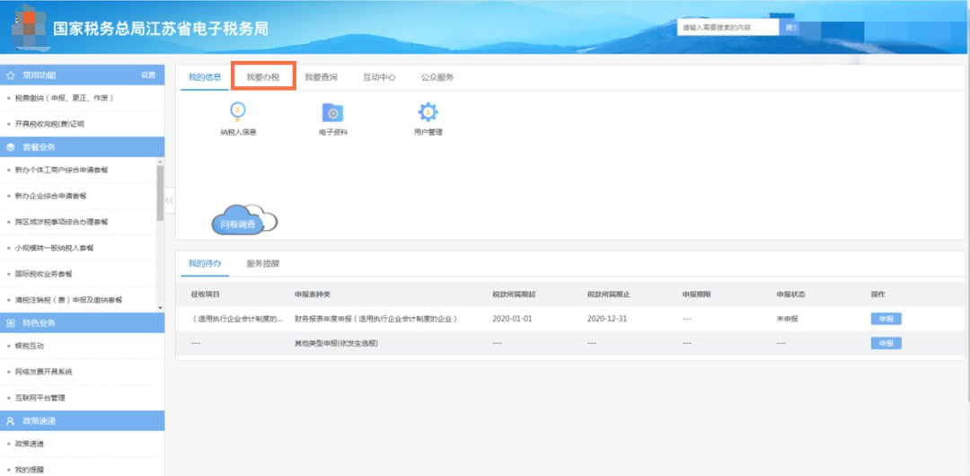This screenshot has width=970, height=476.
Task: Open the 电子资料 folder icon
Action: [x=332, y=112]
